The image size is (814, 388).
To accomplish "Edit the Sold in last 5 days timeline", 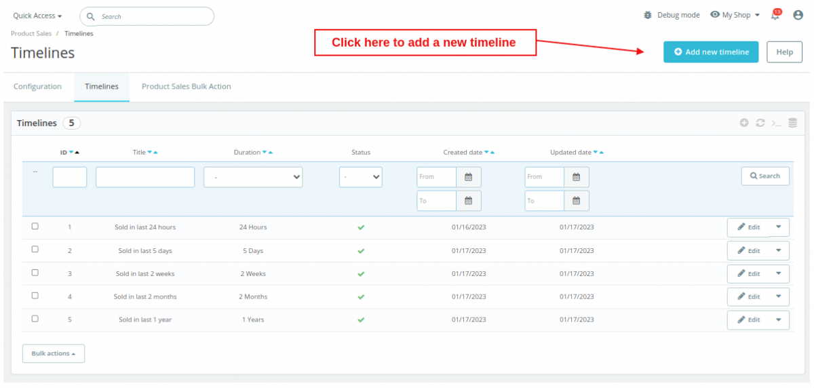I will click(x=748, y=250).
